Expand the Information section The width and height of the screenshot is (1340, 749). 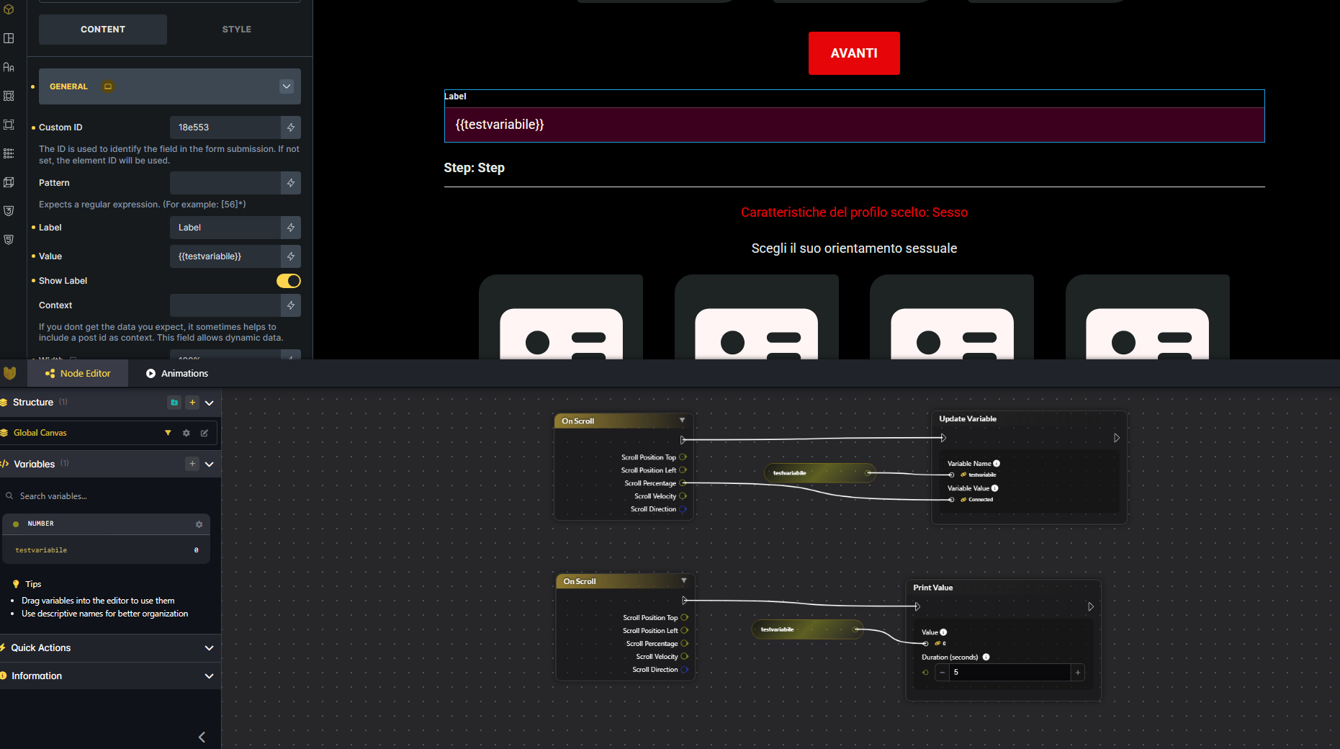click(x=209, y=676)
